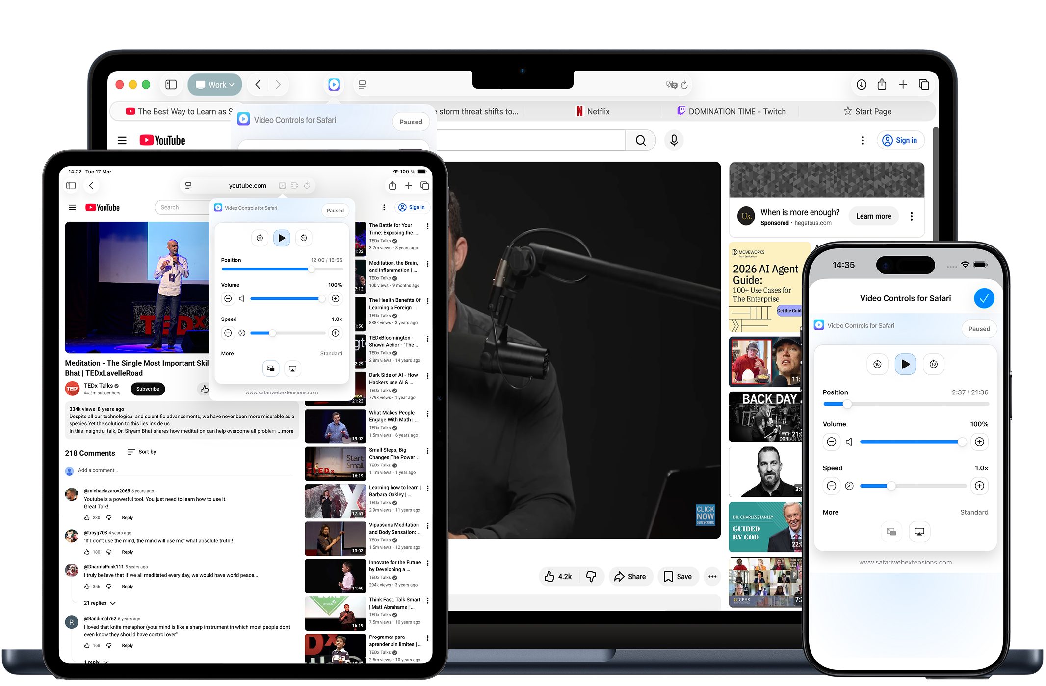The width and height of the screenshot is (1046, 686).
Task: Open the Work tab group dropdown
Action: [215, 85]
